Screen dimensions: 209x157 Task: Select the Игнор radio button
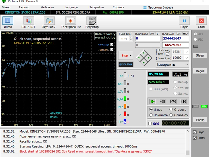click(151, 109)
